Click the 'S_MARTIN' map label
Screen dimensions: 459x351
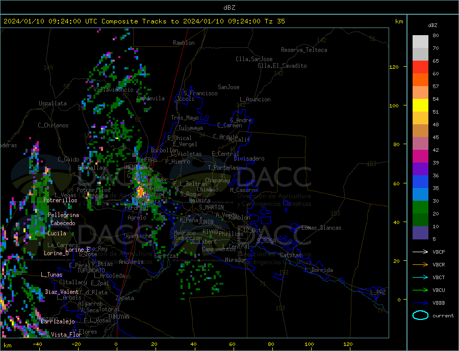[x=211, y=207]
